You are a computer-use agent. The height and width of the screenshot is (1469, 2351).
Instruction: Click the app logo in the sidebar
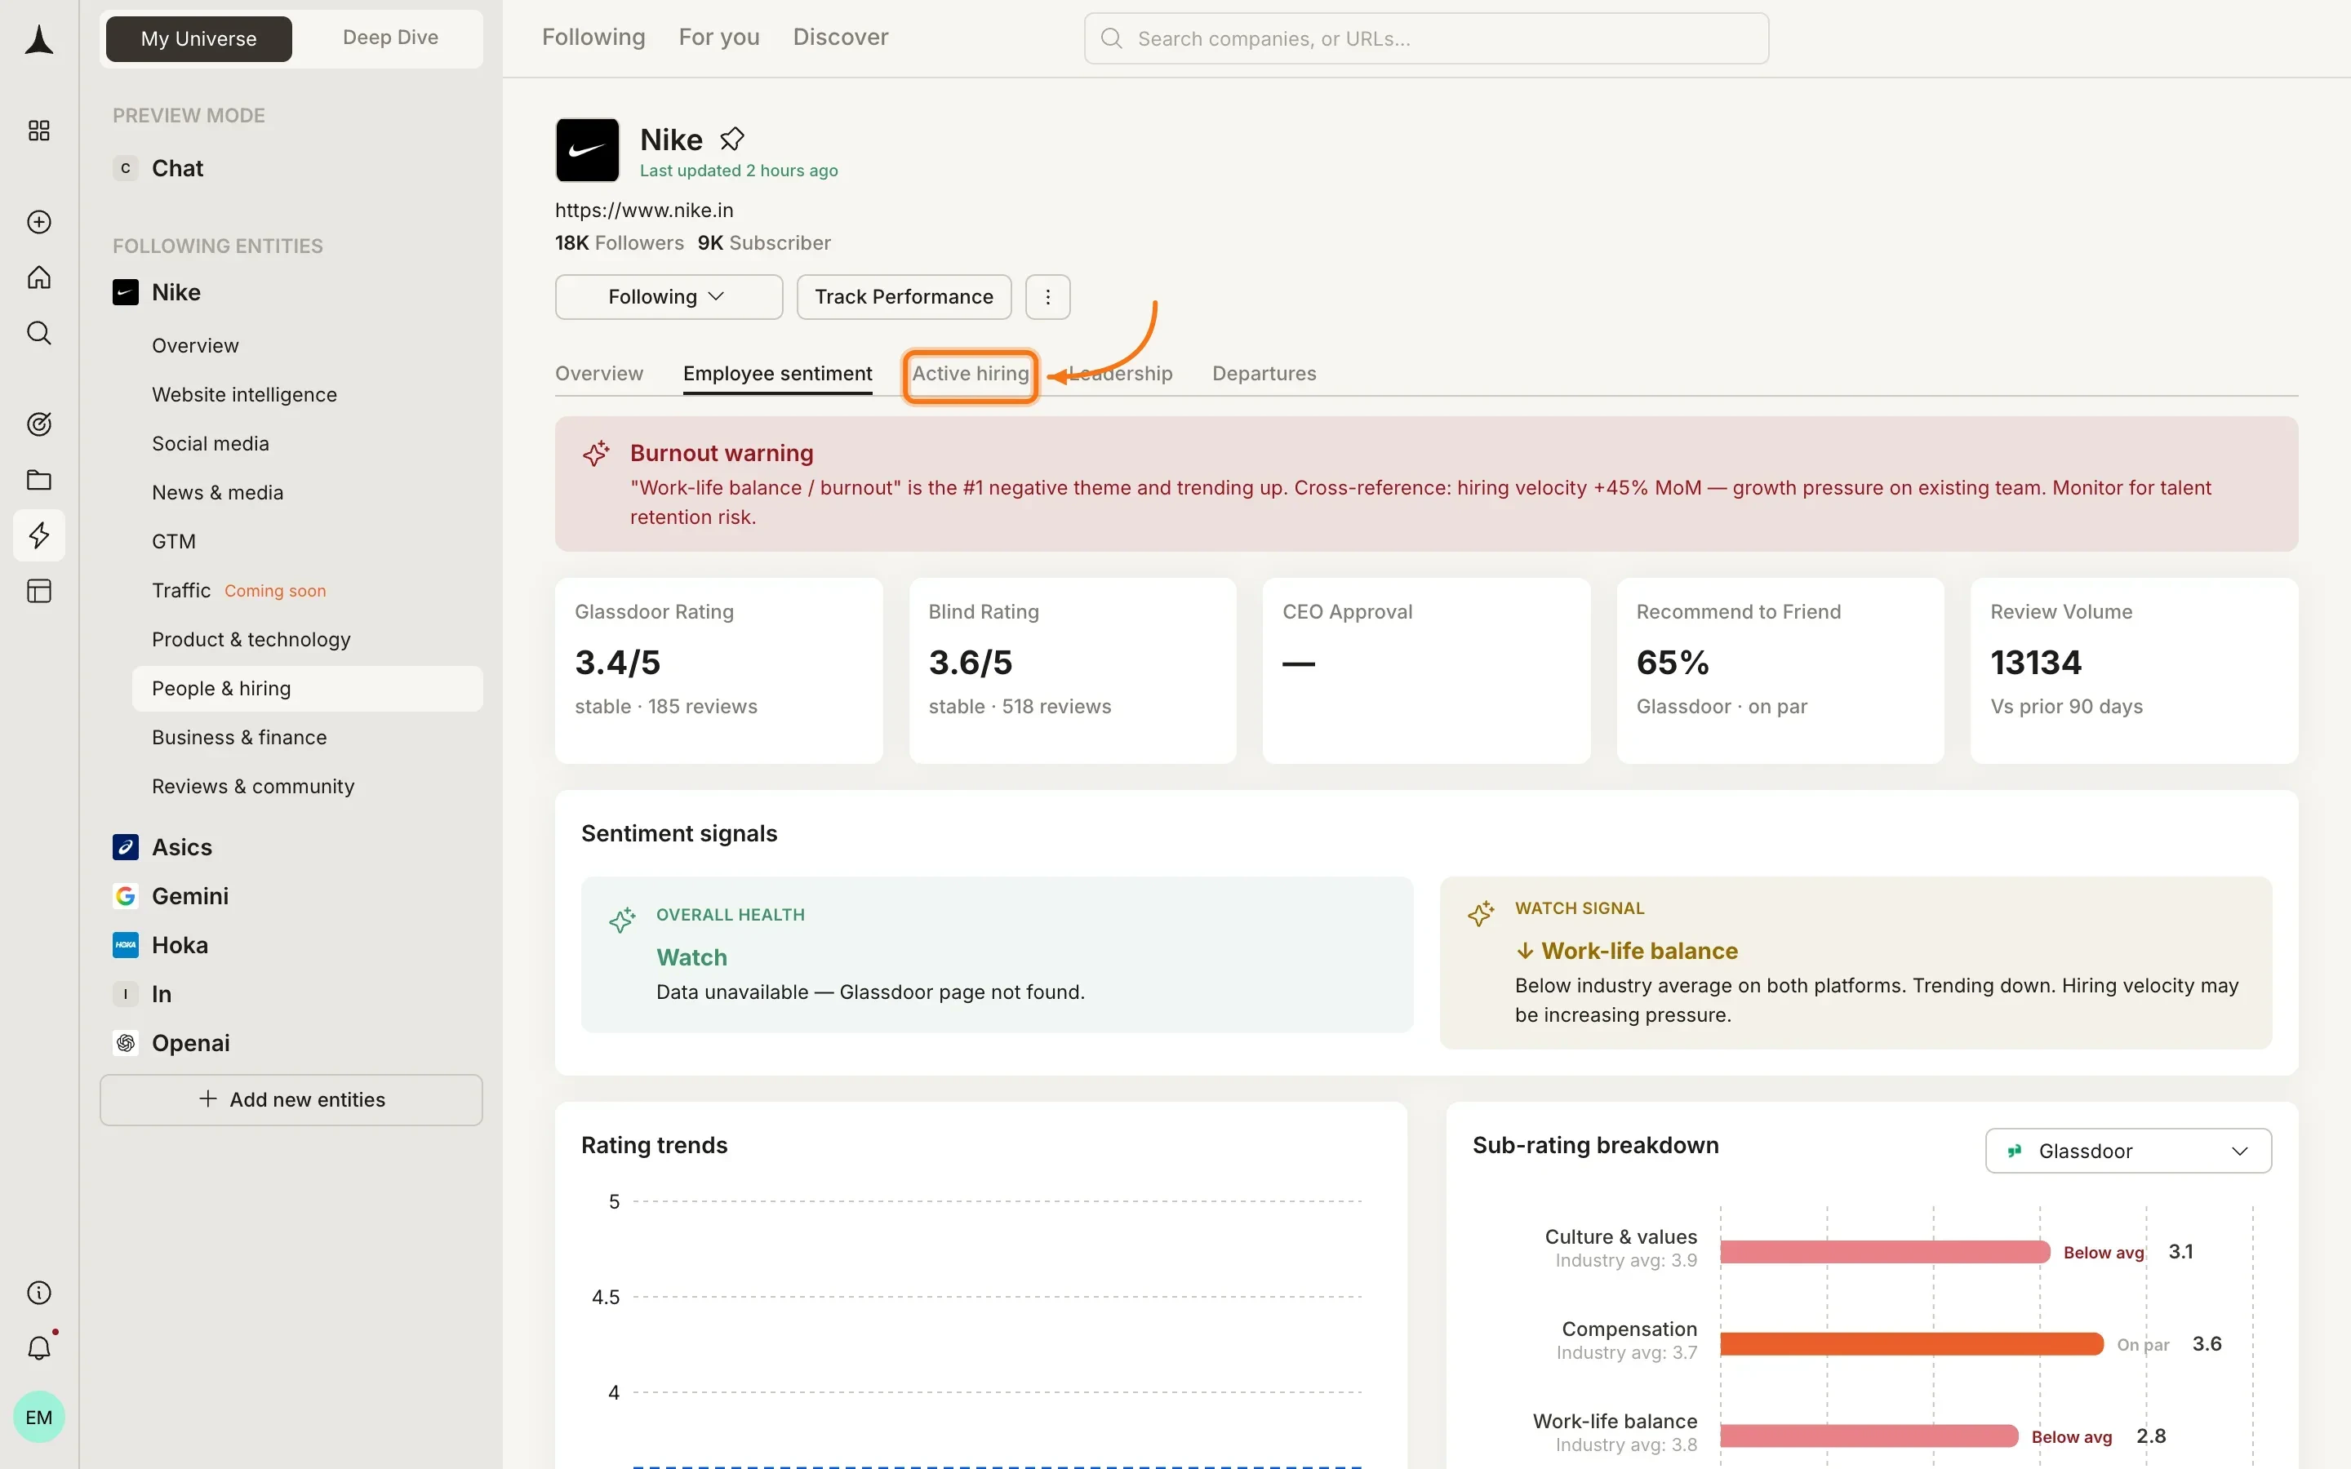coord(39,40)
